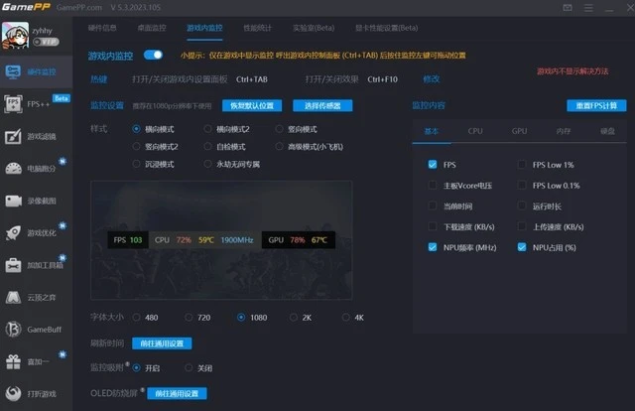The height and width of the screenshot is (411, 635).
Task: Open the 游戏滤镜 filter icon in sidebar
Action: click(13, 136)
